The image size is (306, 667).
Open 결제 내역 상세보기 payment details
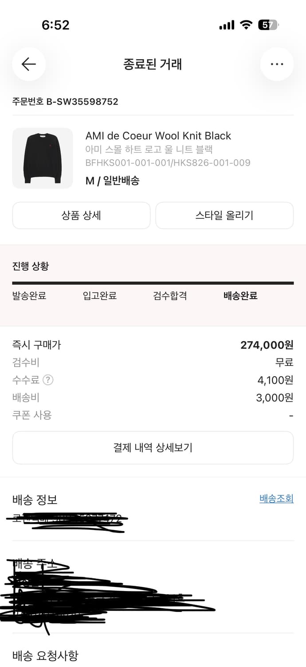pyautogui.click(x=153, y=448)
